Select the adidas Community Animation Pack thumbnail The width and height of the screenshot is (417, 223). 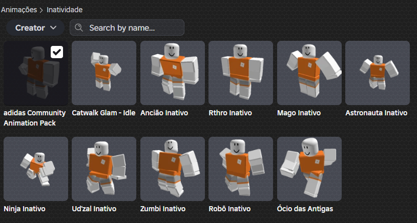coord(36,73)
